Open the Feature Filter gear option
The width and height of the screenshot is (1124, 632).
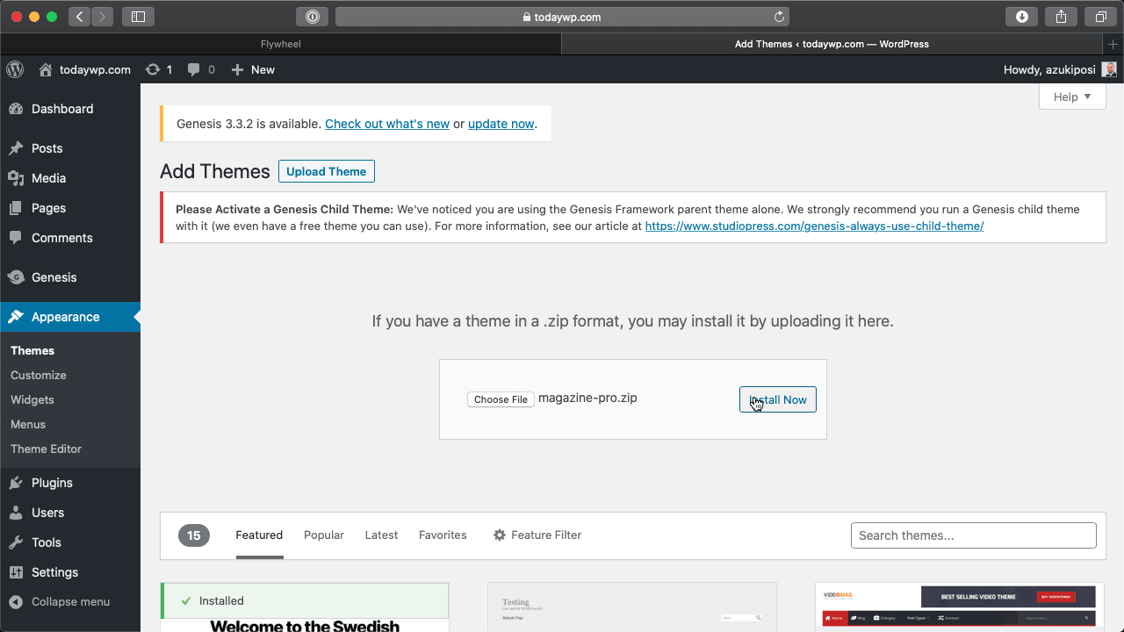(537, 535)
